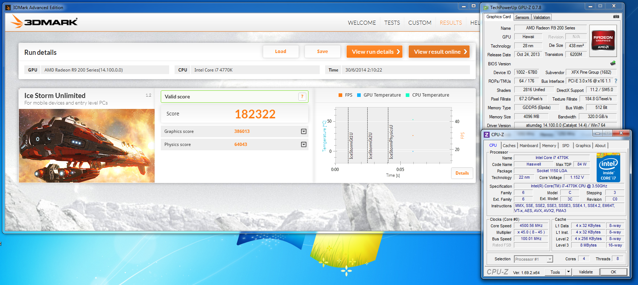The width and height of the screenshot is (638, 285).
Task: Click the Bandwidth value 320.0 GB/s
Action: click(x=597, y=117)
